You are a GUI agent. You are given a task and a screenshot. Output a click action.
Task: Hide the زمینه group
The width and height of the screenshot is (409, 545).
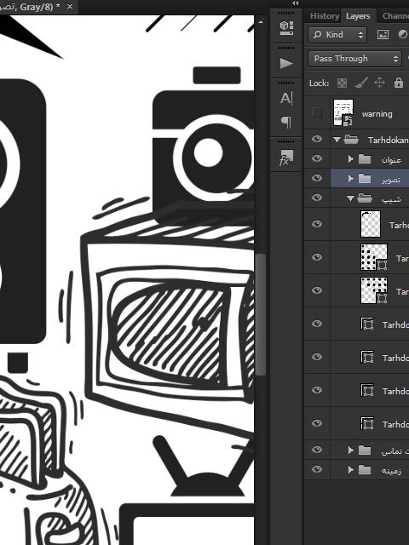click(x=316, y=469)
